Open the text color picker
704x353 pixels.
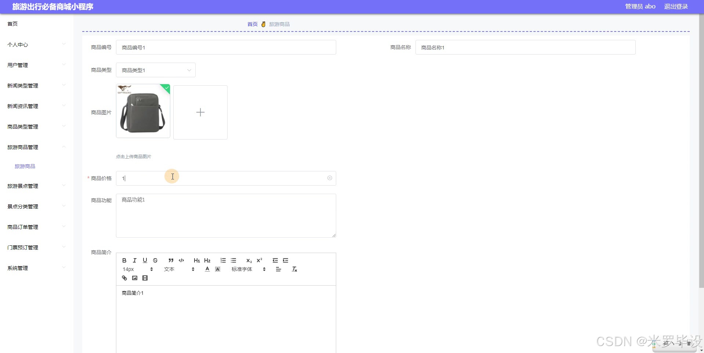click(207, 269)
